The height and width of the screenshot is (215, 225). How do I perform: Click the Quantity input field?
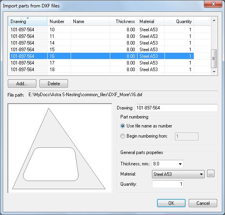168,184
